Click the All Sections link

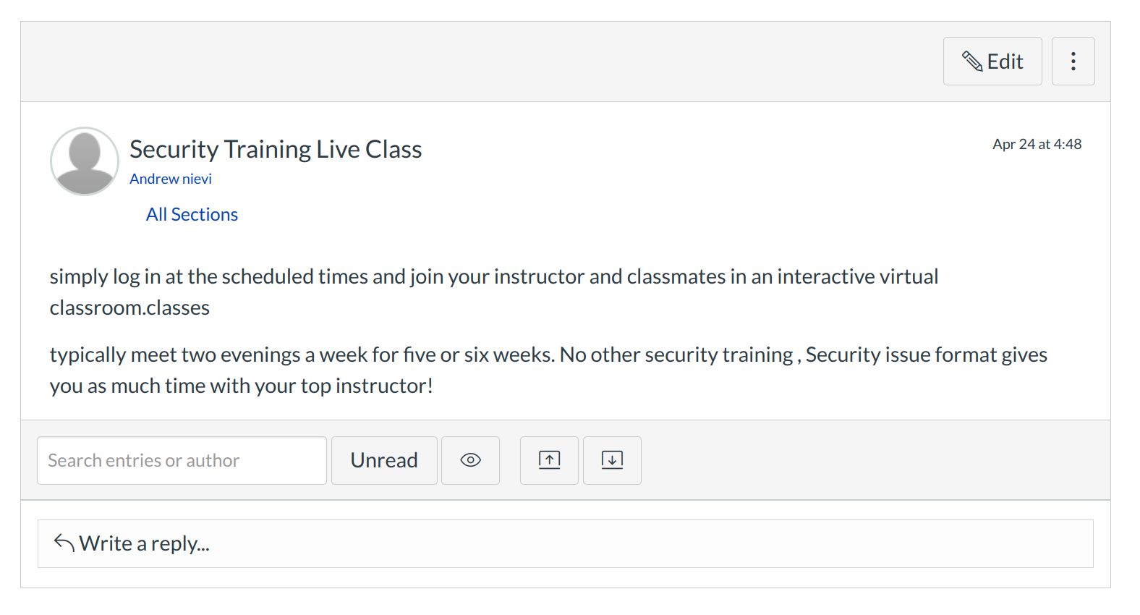click(192, 215)
